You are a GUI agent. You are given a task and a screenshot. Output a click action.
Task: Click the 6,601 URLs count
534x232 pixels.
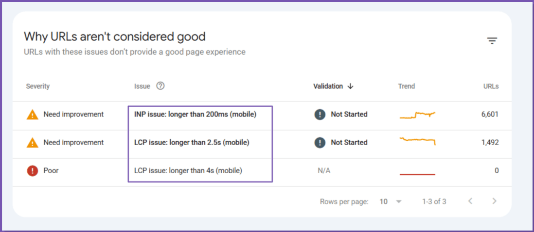coord(489,115)
